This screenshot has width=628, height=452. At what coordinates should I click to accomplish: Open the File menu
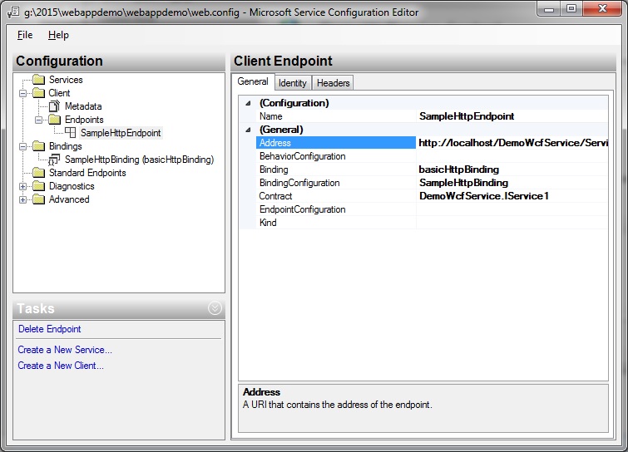[x=25, y=35]
